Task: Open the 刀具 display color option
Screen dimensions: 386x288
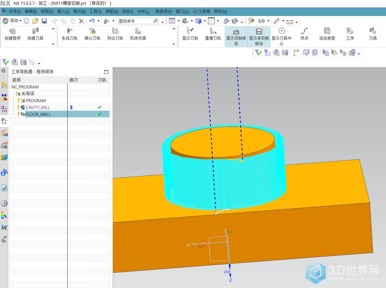Action: tap(373, 34)
